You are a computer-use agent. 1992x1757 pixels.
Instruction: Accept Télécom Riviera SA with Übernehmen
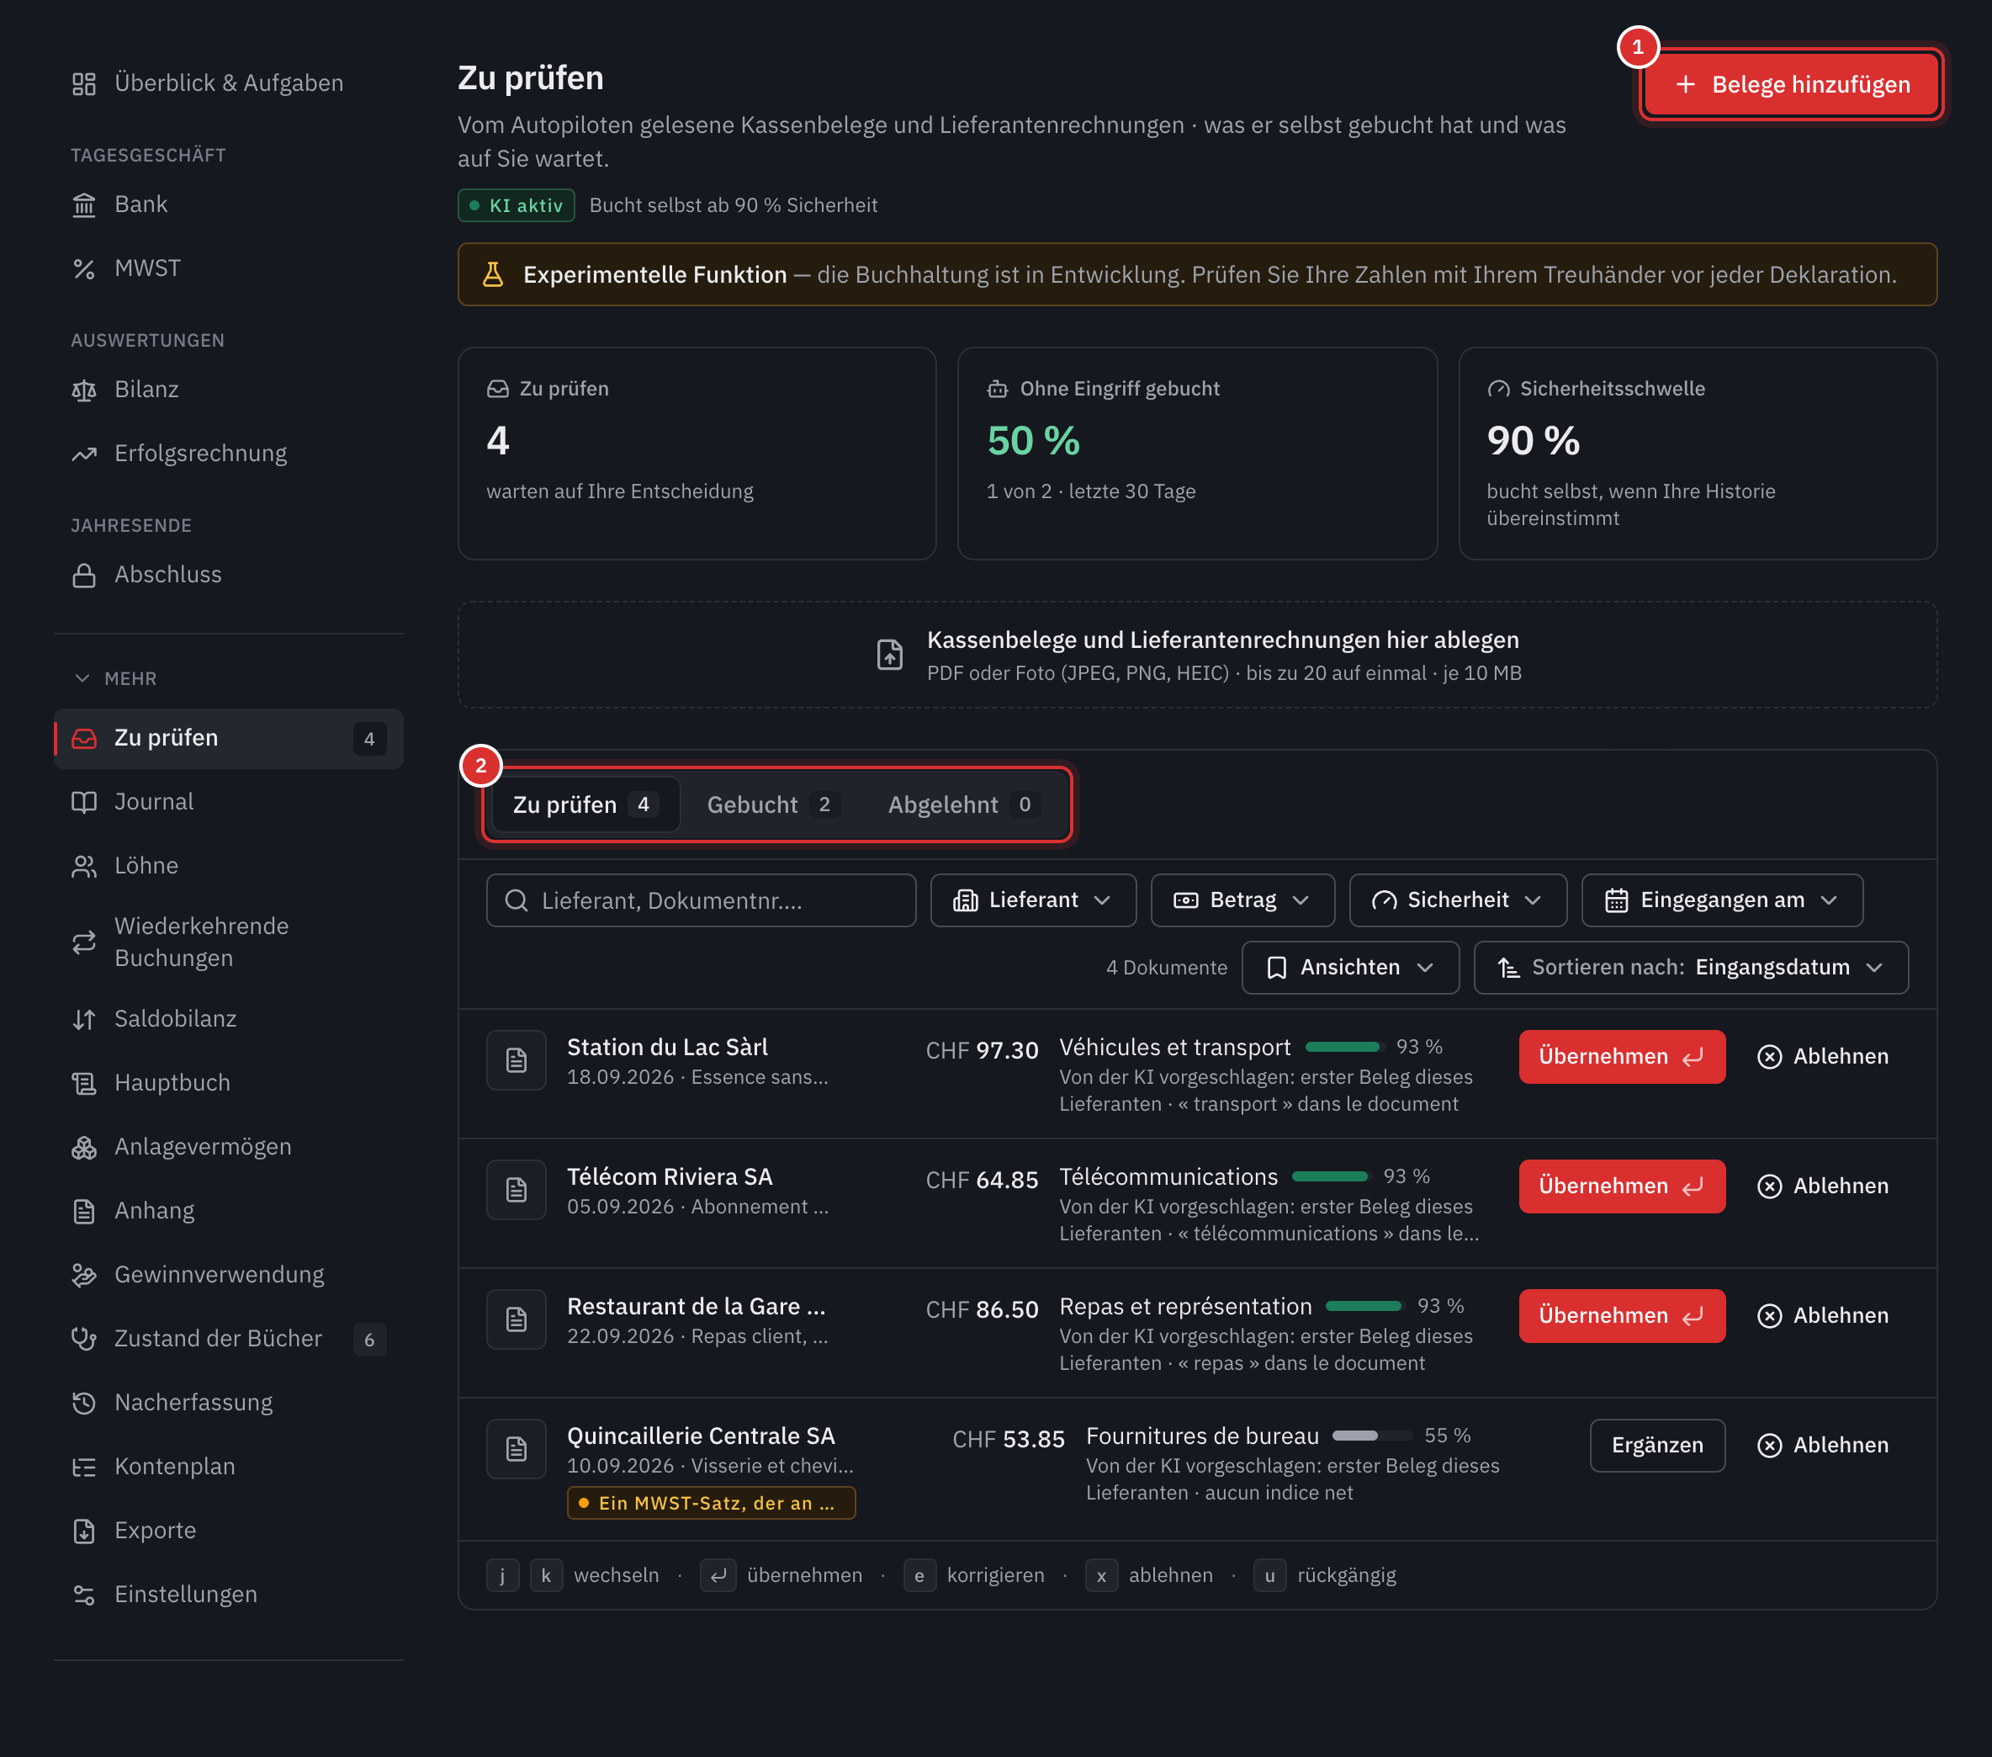click(1622, 1186)
